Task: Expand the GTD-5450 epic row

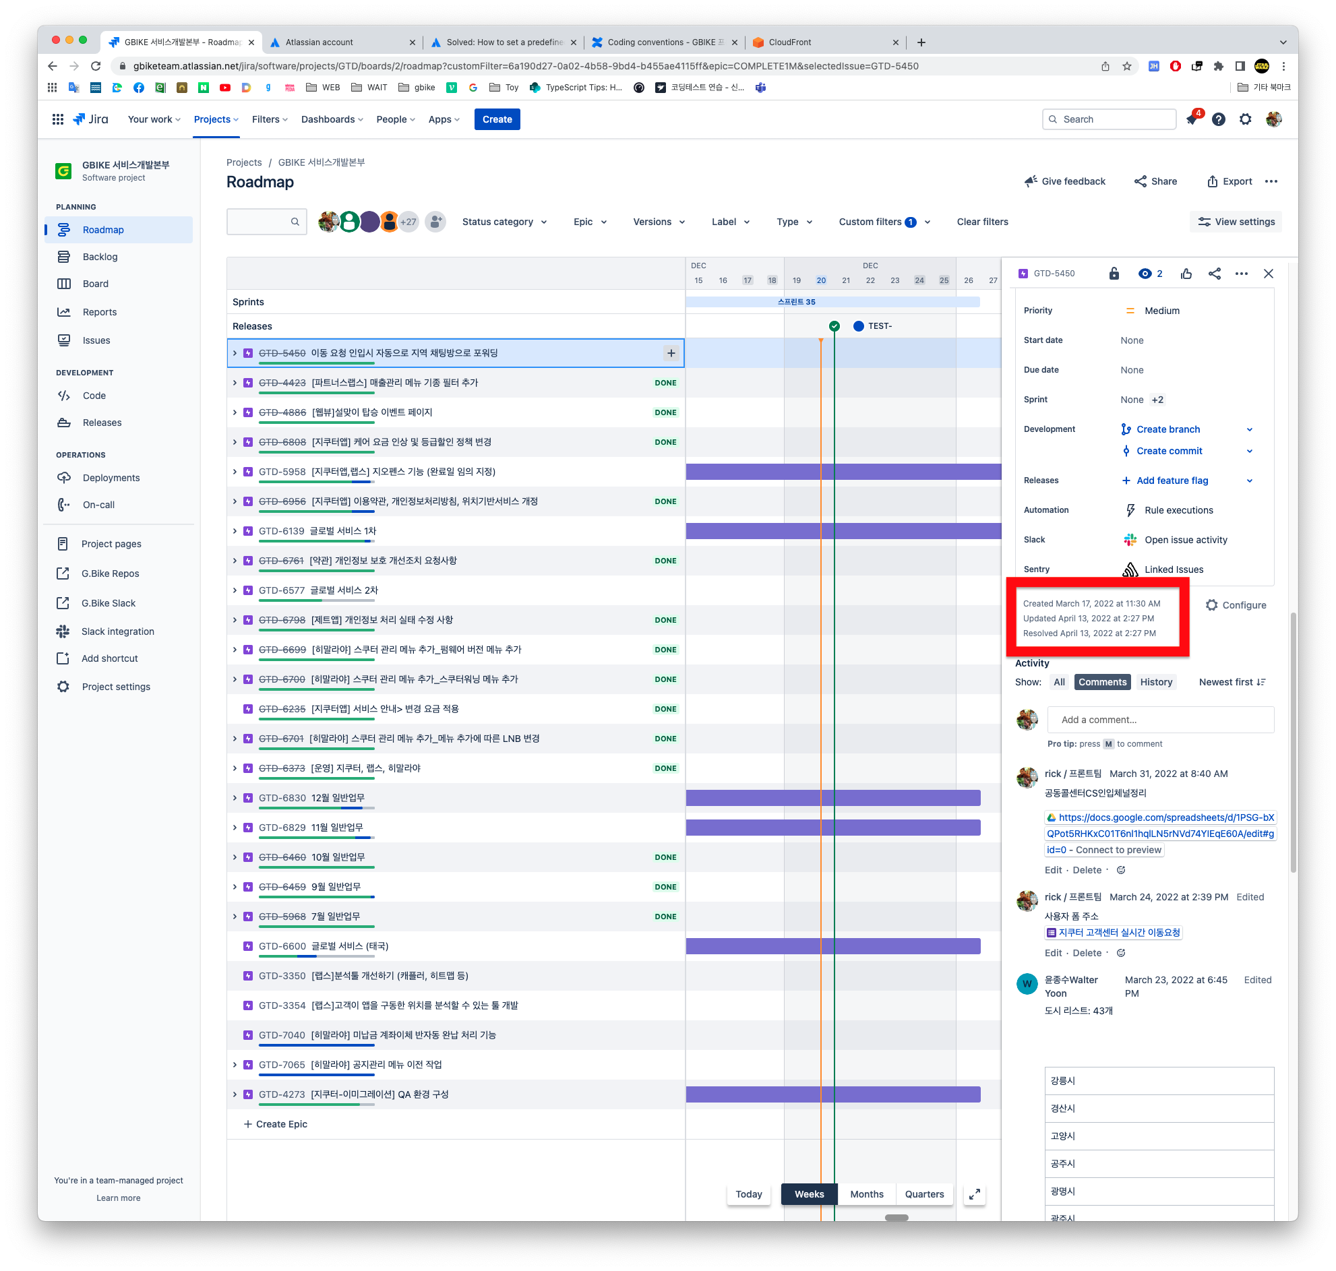Action: [235, 352]
